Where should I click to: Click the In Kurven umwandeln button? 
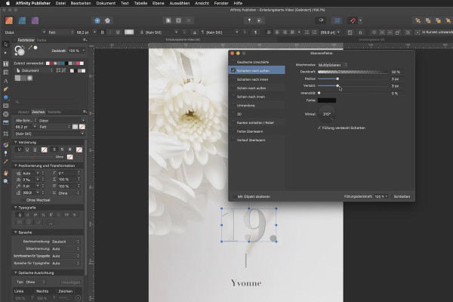tap(434, 32)
